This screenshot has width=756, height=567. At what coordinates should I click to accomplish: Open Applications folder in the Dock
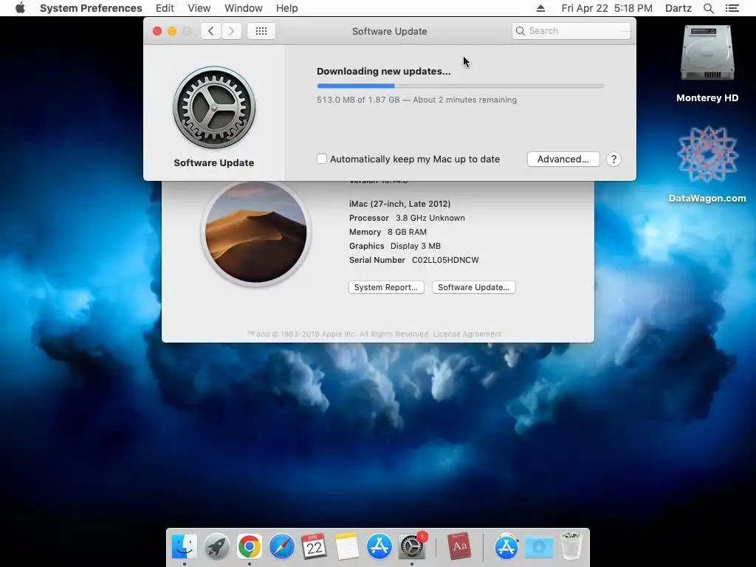506,547
